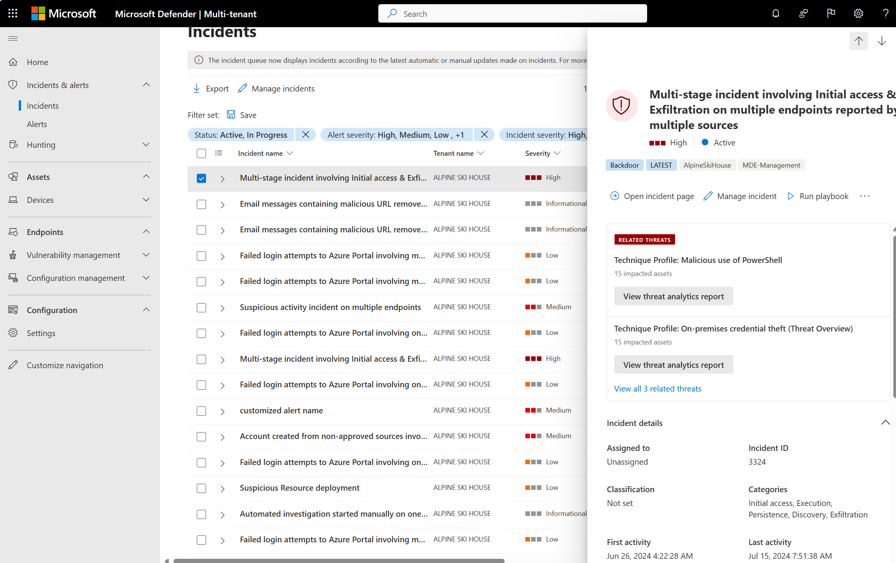Click the Run playbook play icon

click(790, 196)
